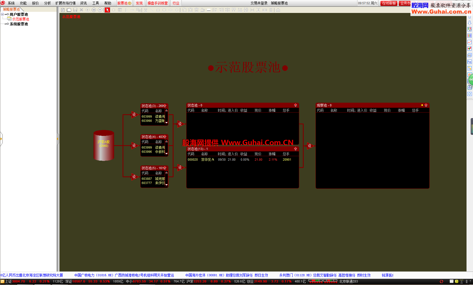
Task: Open the 中国广核电力 news headline
Action: pyautogui.click(x=124, y=275)
